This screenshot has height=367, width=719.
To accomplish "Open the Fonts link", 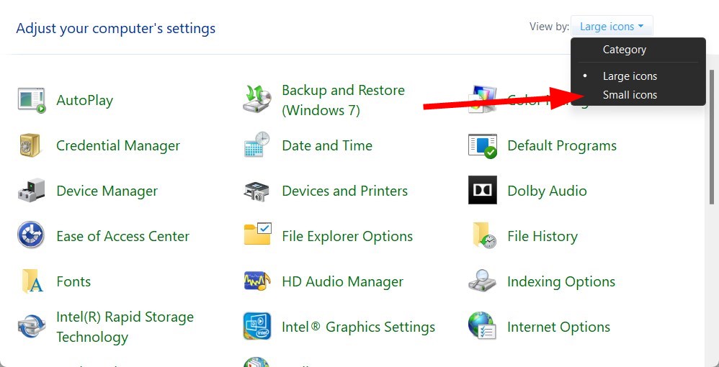I will click(x=73, y=281).
